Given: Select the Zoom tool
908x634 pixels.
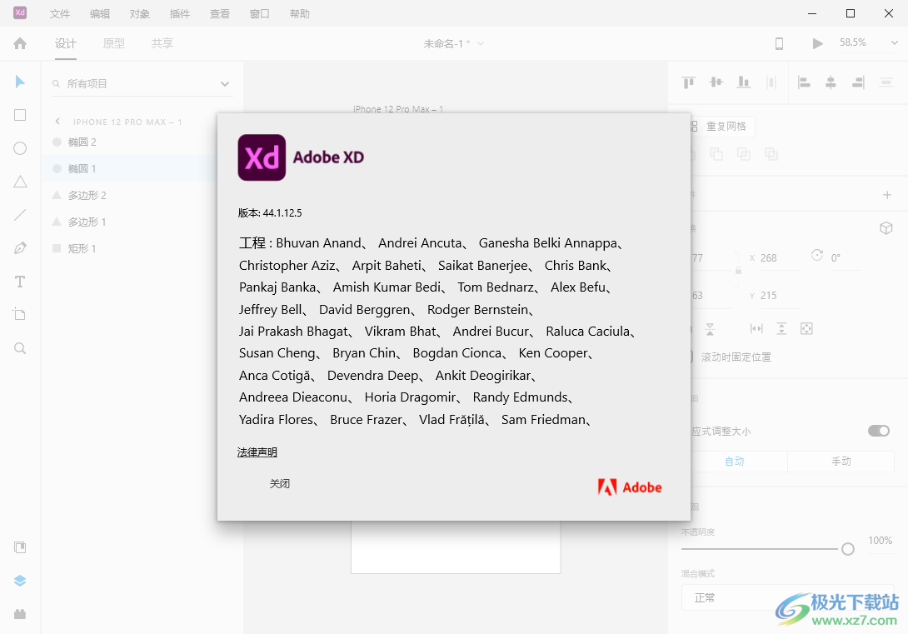Looking at the screenshot, I should tap(20, 348).
